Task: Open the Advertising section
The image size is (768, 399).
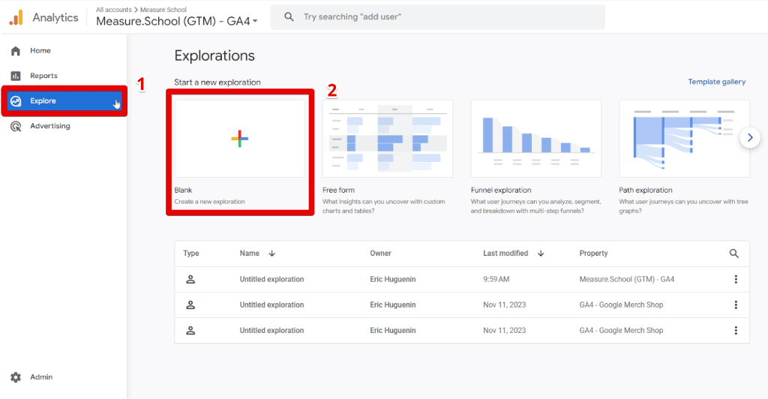Action: point(49,126)
